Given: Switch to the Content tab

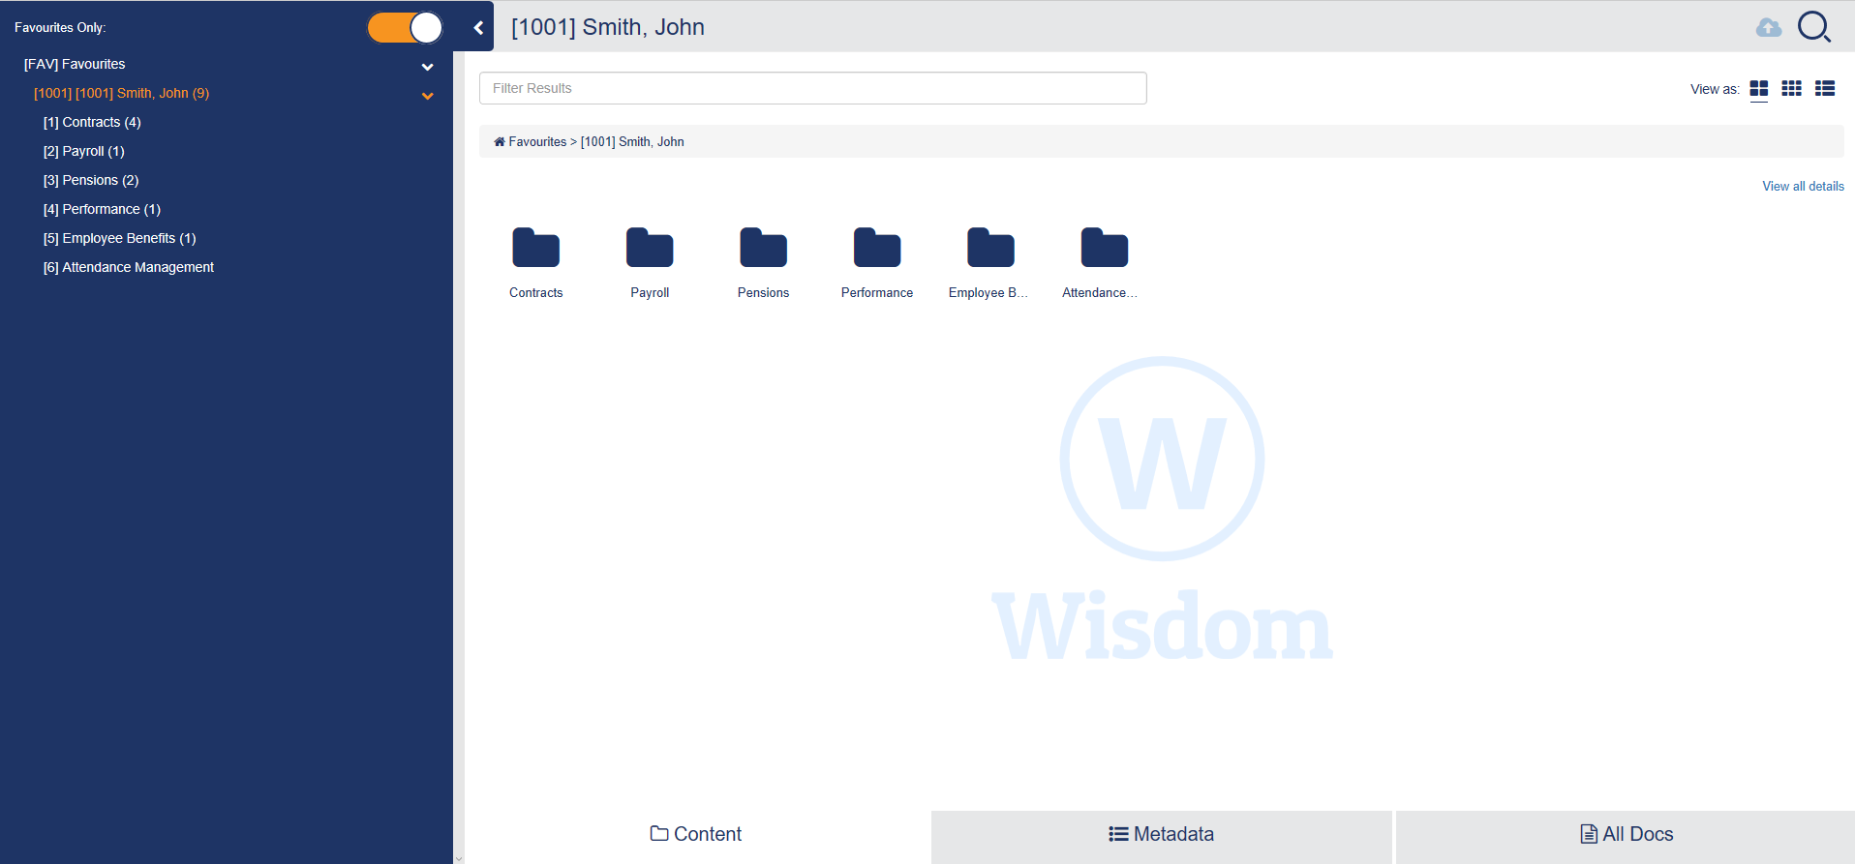Looking at the screenshot, I should tap(696, 834).
